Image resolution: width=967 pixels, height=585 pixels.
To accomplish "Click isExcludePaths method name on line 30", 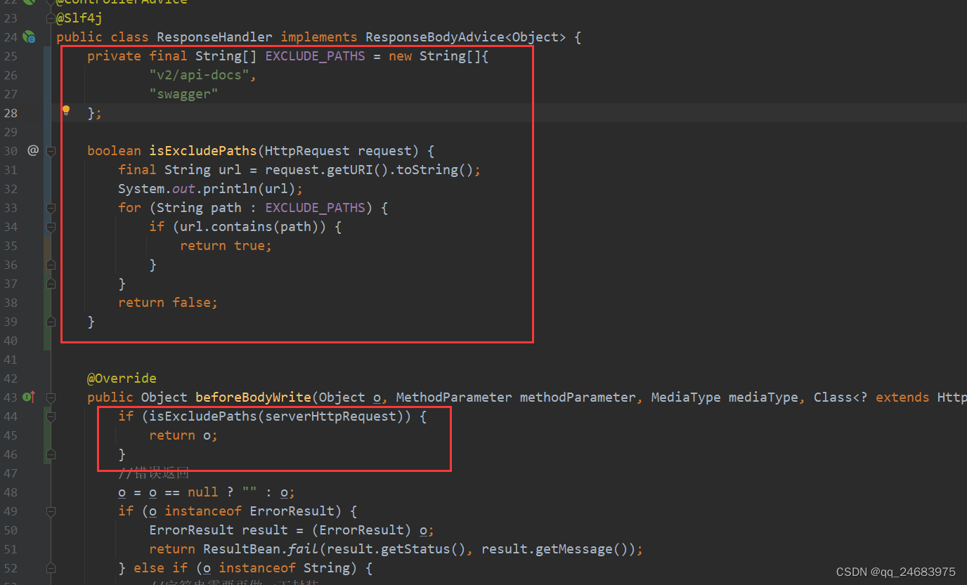I will (x=203, y=151).
